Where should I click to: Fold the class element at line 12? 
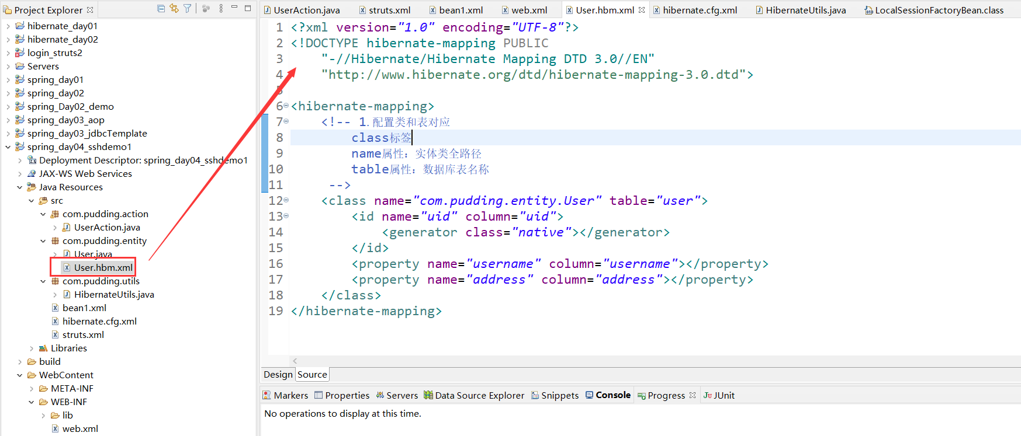click(x=286, y=200)
